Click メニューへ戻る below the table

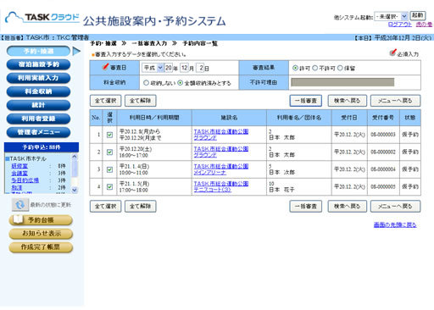coord(395,206)
